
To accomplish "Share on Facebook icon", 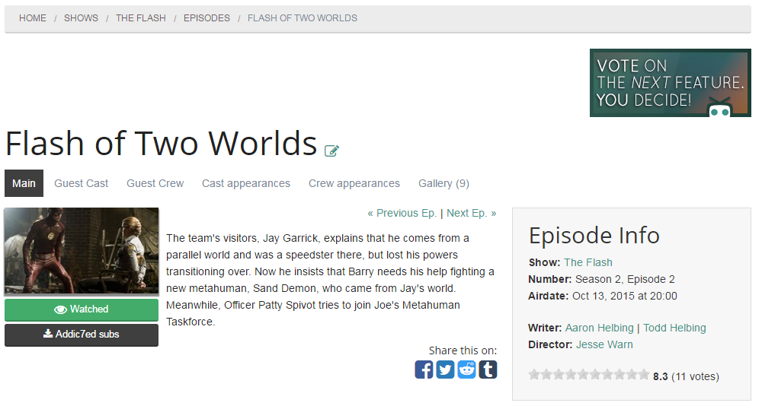I will click(424, 370).
